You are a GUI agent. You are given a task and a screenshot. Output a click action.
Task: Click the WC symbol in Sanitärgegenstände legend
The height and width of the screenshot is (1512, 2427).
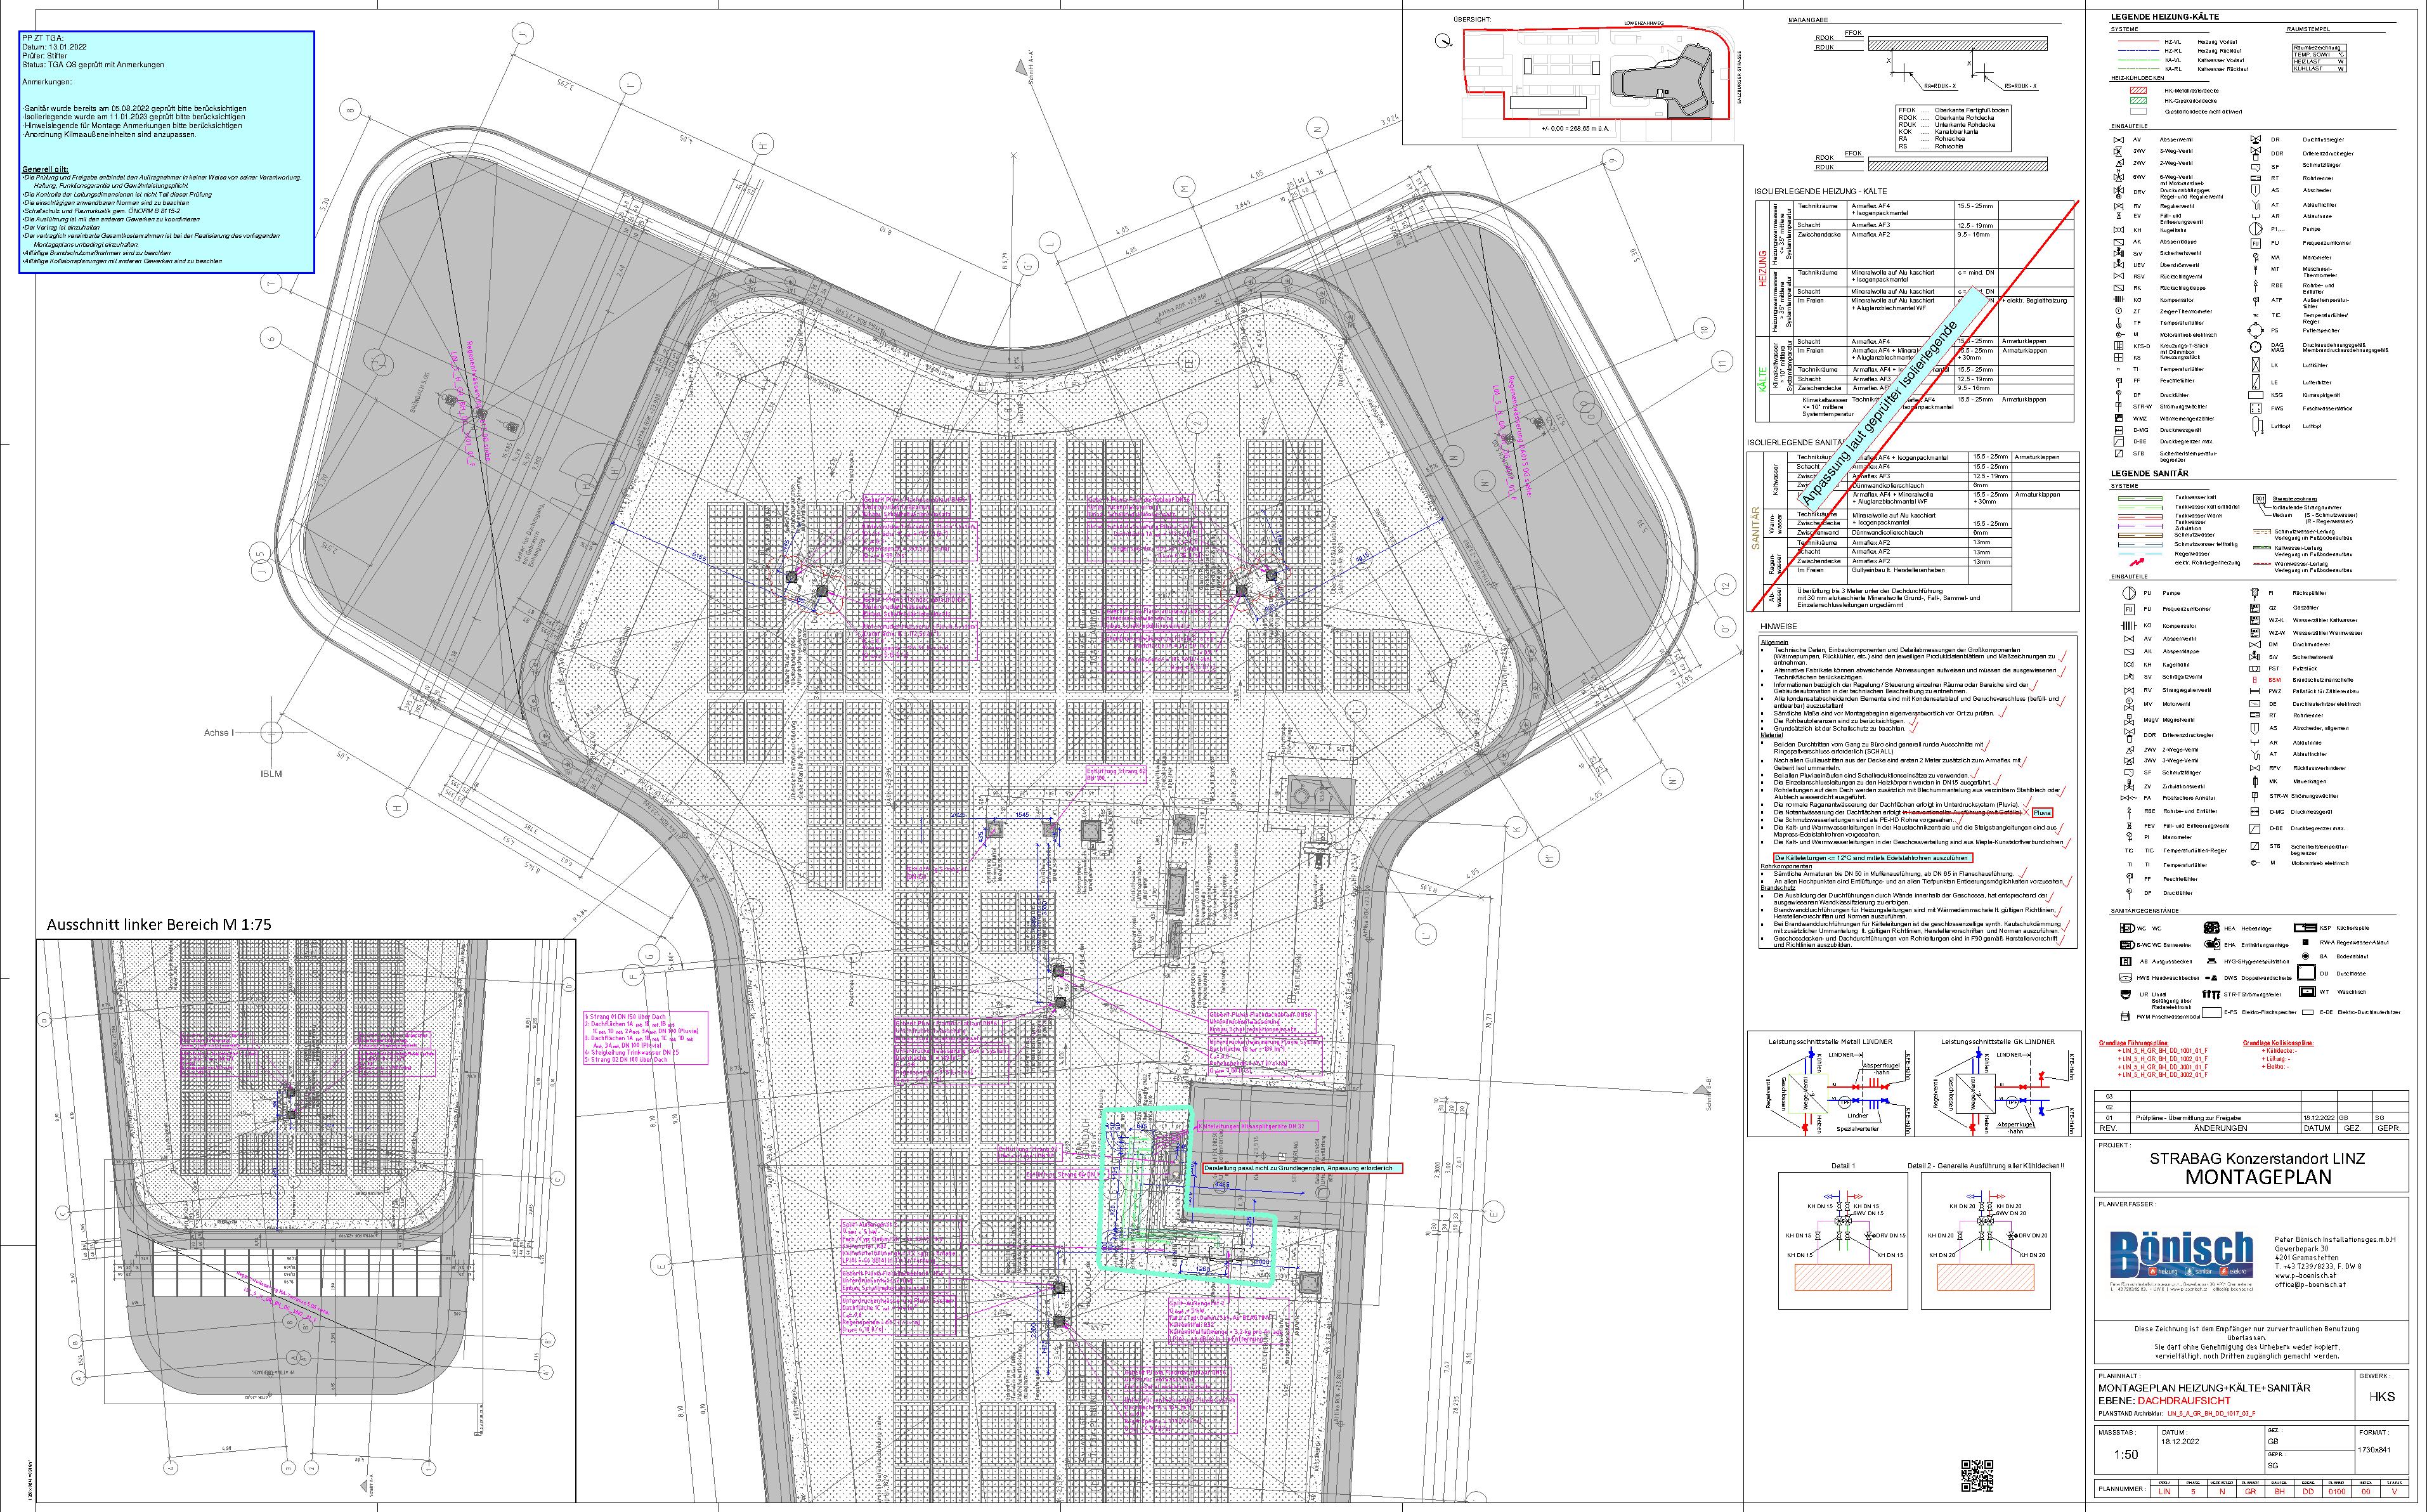click(x=2127, y=928)
